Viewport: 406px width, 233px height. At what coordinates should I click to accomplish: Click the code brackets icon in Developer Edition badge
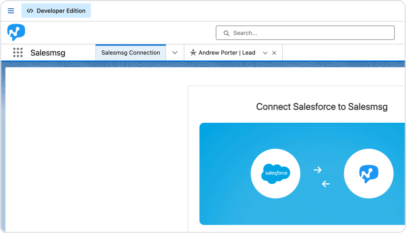(30, 11)
